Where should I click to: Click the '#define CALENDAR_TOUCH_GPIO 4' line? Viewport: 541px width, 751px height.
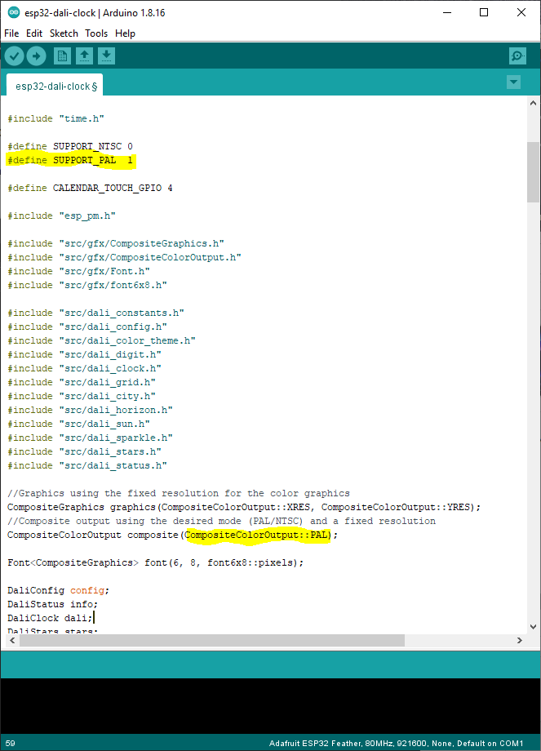90,188
